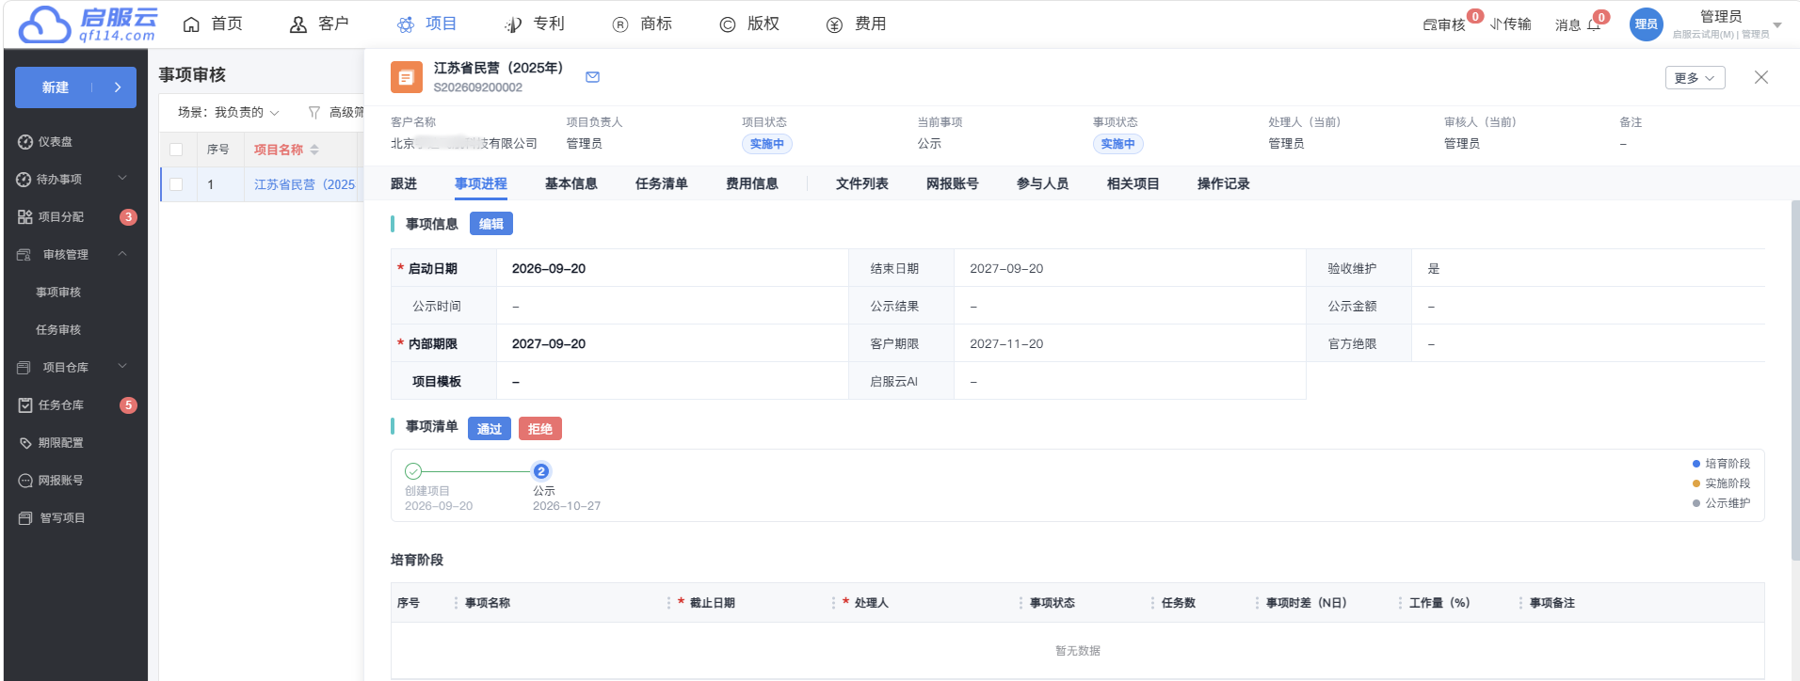Click the 通过 approve button
Viewport: 1800px width, 681px height.
point(490,429)
